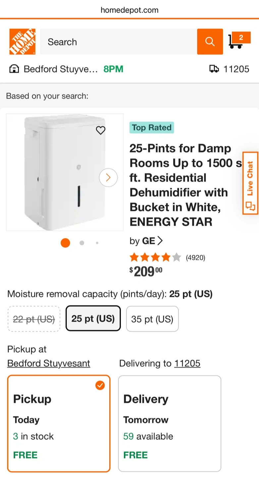This screenshot has height=477, width=259.
Task: Select the Pickup fulfillment card
Action: pyautogui.click(x=59, y=423)
